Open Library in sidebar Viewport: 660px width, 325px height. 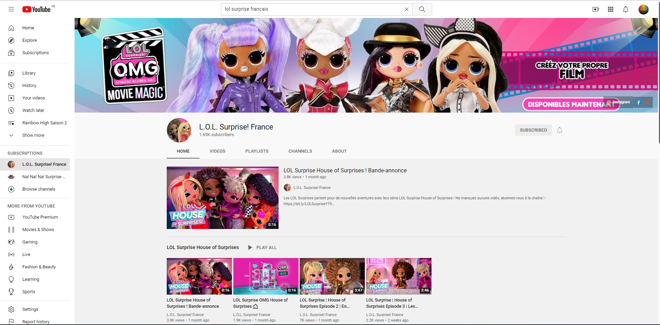coord(35,73)
